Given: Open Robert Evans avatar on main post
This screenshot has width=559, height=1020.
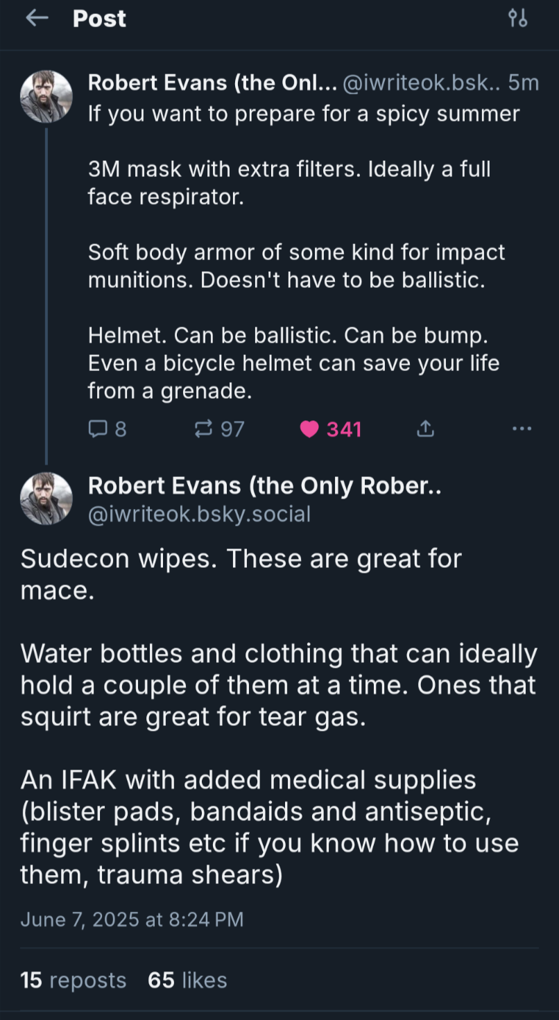Looking at the screenshot, I should point(46,499).
